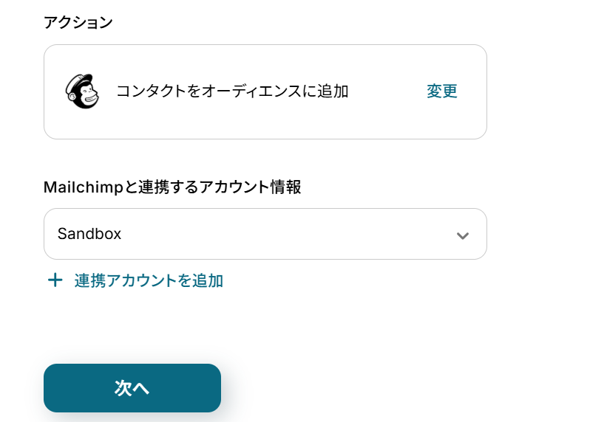Click the plus icon beside 連携アカウントを追加
Viewport: 607px width, 422px height.
tap(55, 280)
